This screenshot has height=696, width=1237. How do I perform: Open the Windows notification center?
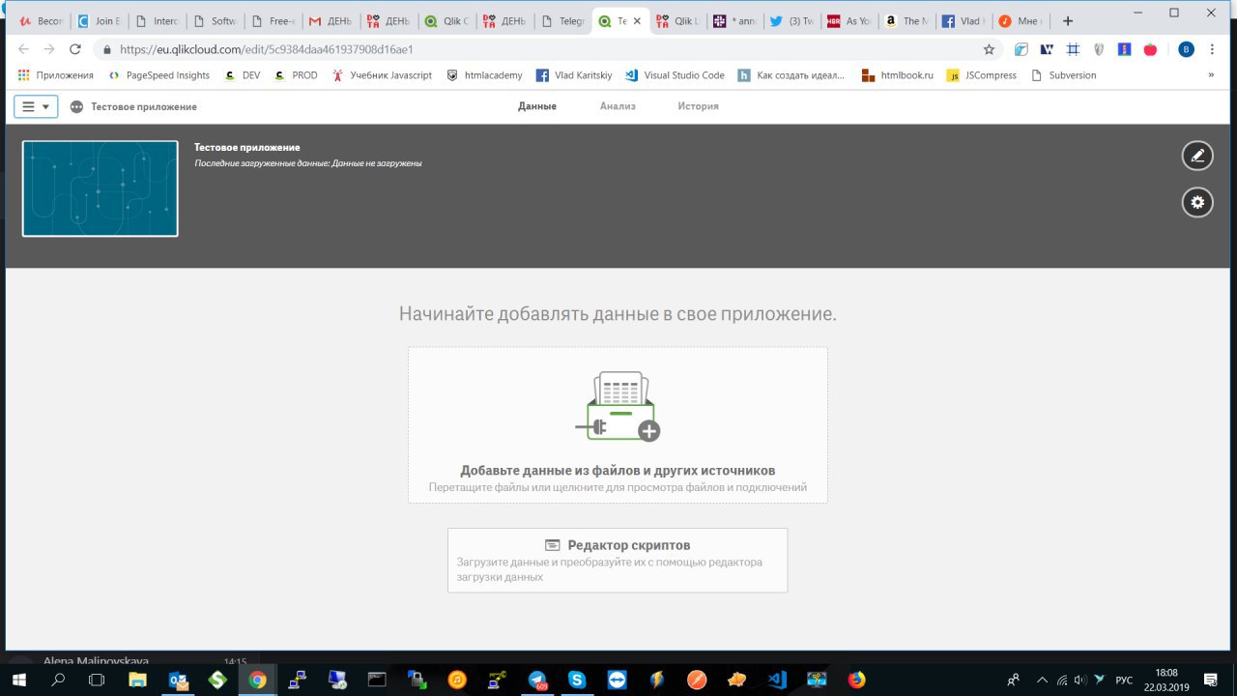coord(1210,680)
